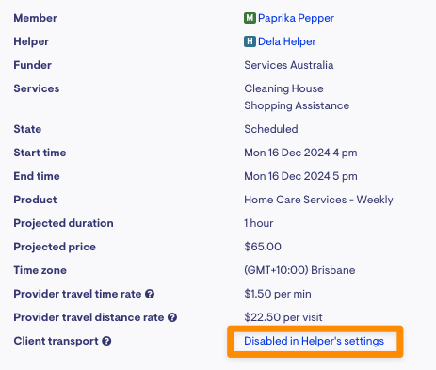This screenshot has height=370, width=436.
Task: Click the Scheduled state value
Action: tap(271, 129)
